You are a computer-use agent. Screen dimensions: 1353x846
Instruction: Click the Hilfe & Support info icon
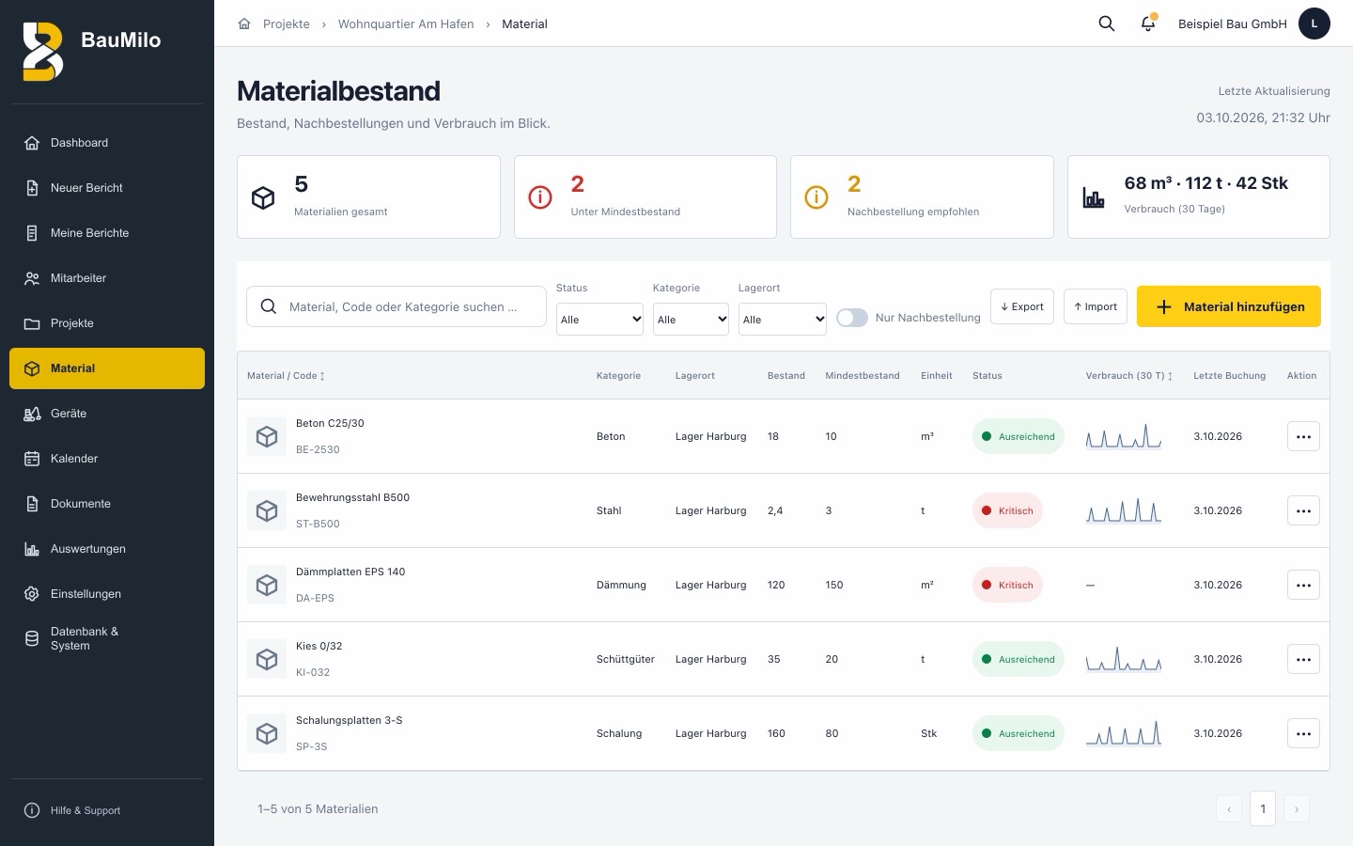tap(32, 810)
